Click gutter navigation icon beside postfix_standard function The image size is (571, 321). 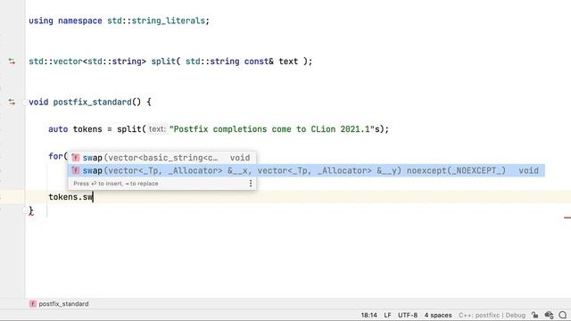click(12, 103)
